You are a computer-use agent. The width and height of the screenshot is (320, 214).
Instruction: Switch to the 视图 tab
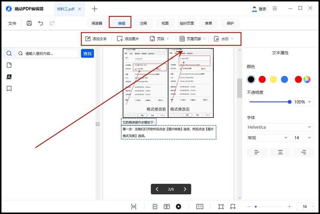[165, 23]
